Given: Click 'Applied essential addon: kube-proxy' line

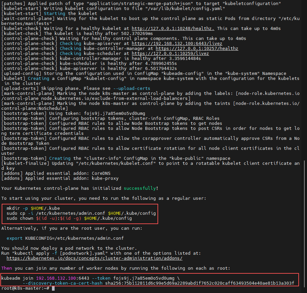Looking at the screenshot, I should pyautogui.click(x=60, y=178).
